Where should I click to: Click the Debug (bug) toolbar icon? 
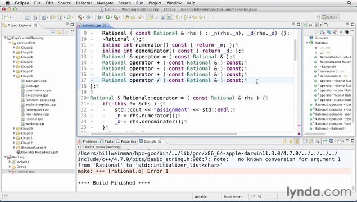[100, 17]
